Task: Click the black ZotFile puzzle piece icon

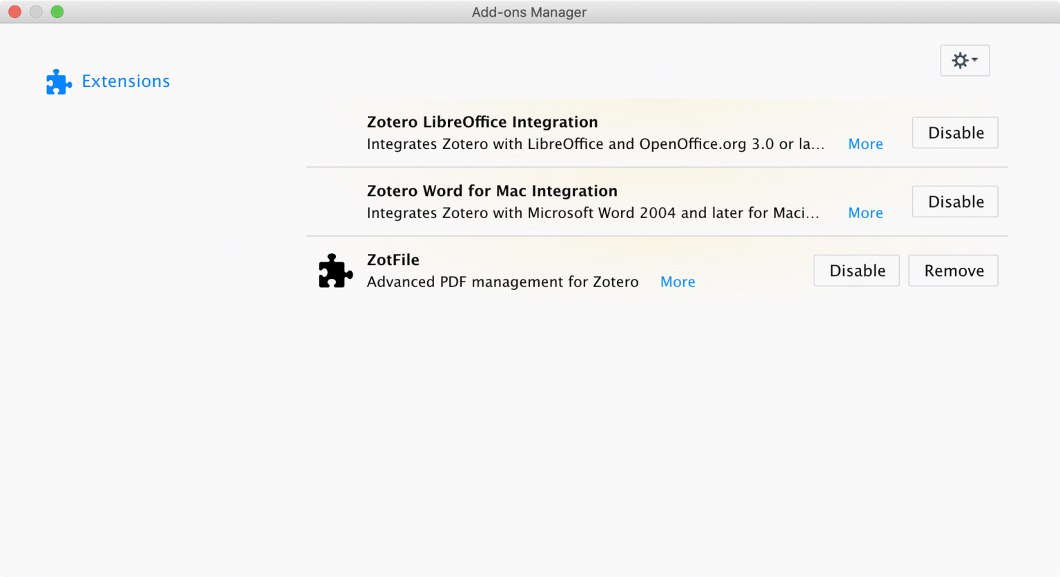Action: tap(335, 271)
